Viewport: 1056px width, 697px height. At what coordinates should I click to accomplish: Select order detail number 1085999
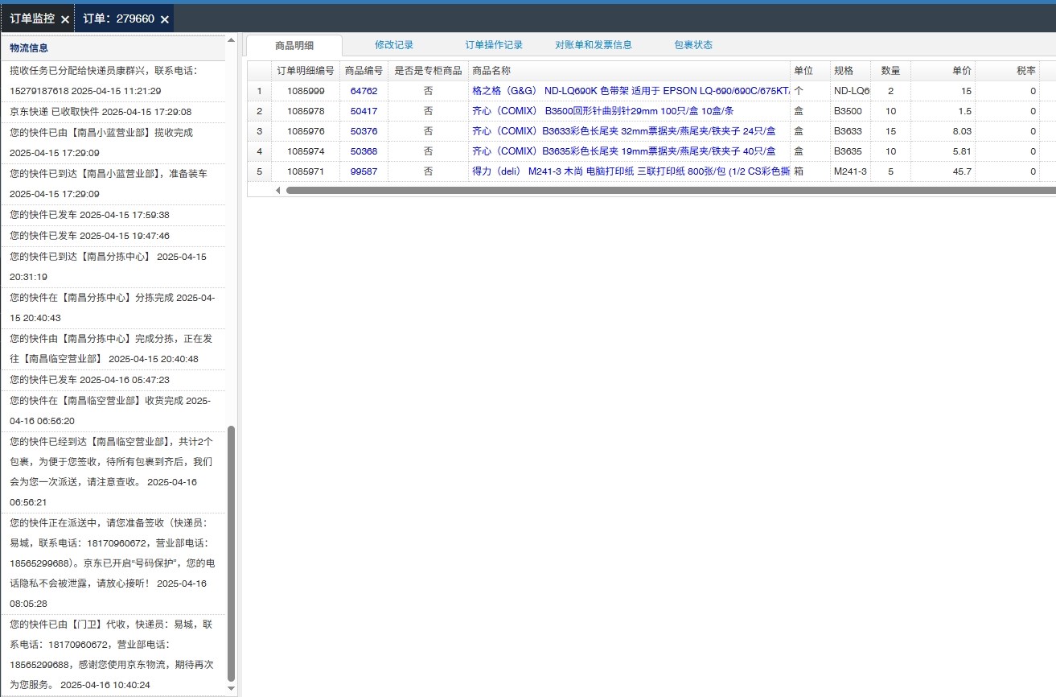306,91
